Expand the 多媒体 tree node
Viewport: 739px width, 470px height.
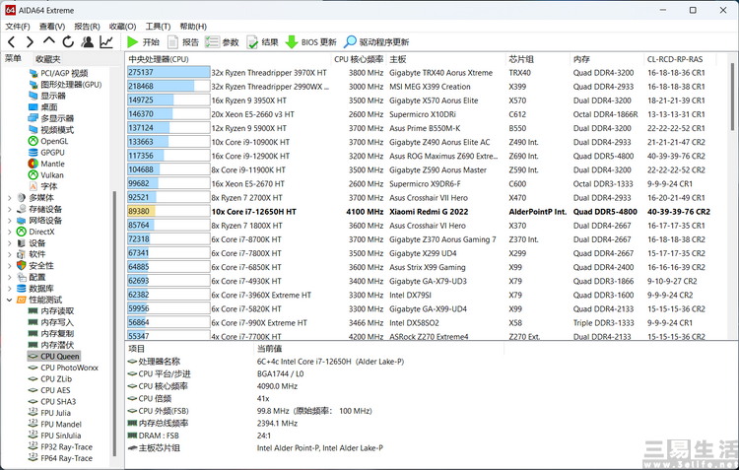point(10,198)
